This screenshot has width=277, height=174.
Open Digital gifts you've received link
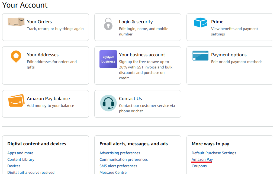(x=31, y=172)
